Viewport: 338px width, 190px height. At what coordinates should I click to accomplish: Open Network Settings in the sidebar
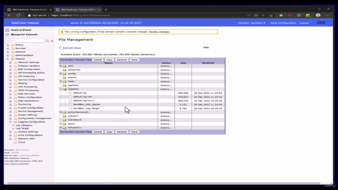point(29,62)
